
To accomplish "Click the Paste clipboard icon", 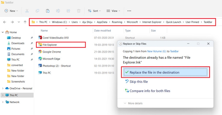I will pyautogui.click(x=48, y=11).
